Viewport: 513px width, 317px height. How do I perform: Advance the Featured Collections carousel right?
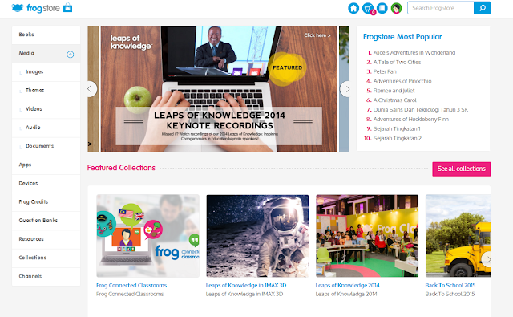(487, 259)
